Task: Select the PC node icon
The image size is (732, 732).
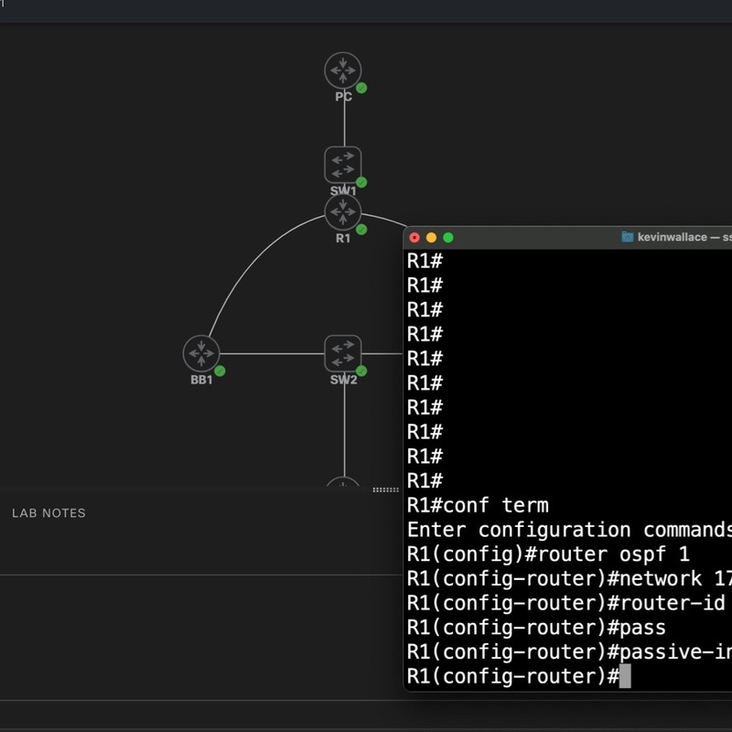Action: [x=342, y=70]
